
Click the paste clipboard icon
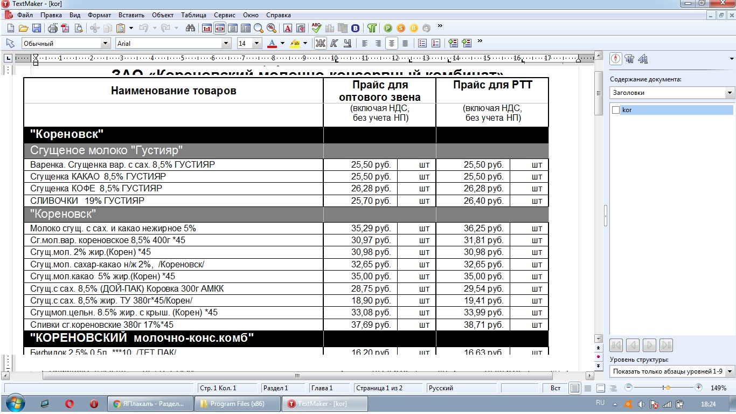pos(120,28)
